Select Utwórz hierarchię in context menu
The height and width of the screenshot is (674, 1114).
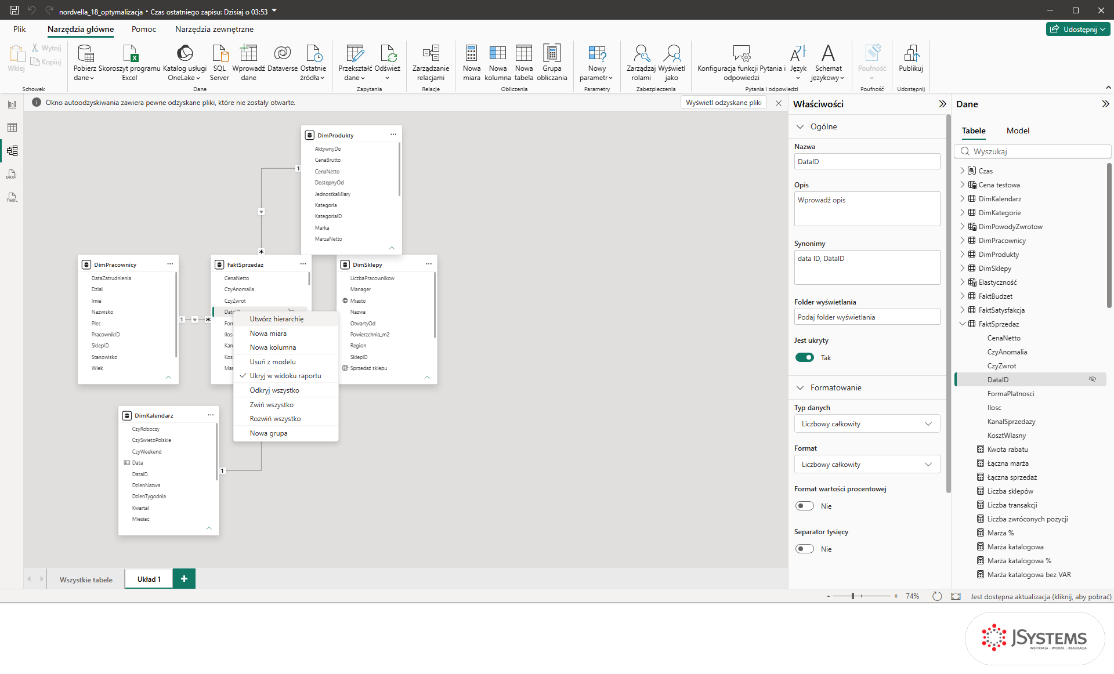point(285,319)
